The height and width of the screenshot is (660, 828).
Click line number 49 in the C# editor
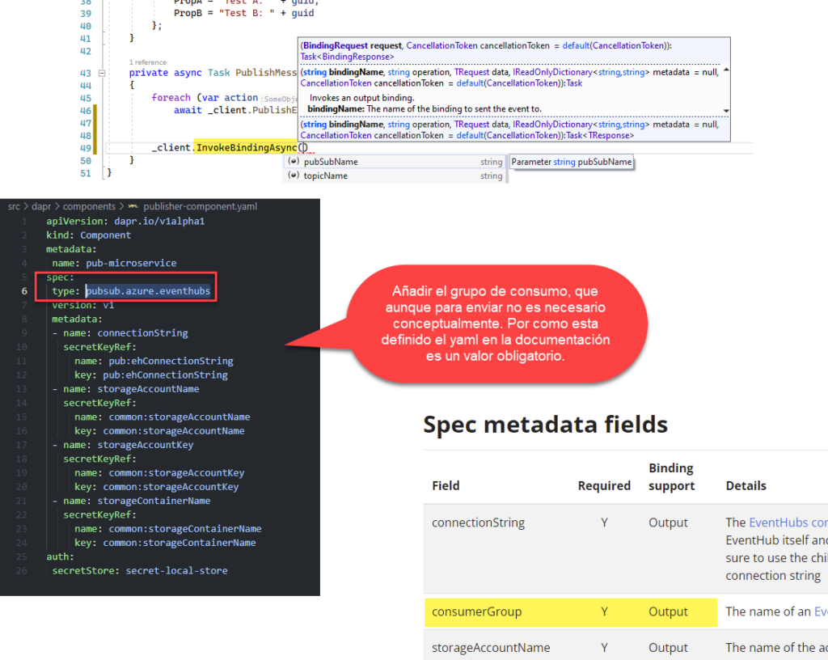click(85, 148)
